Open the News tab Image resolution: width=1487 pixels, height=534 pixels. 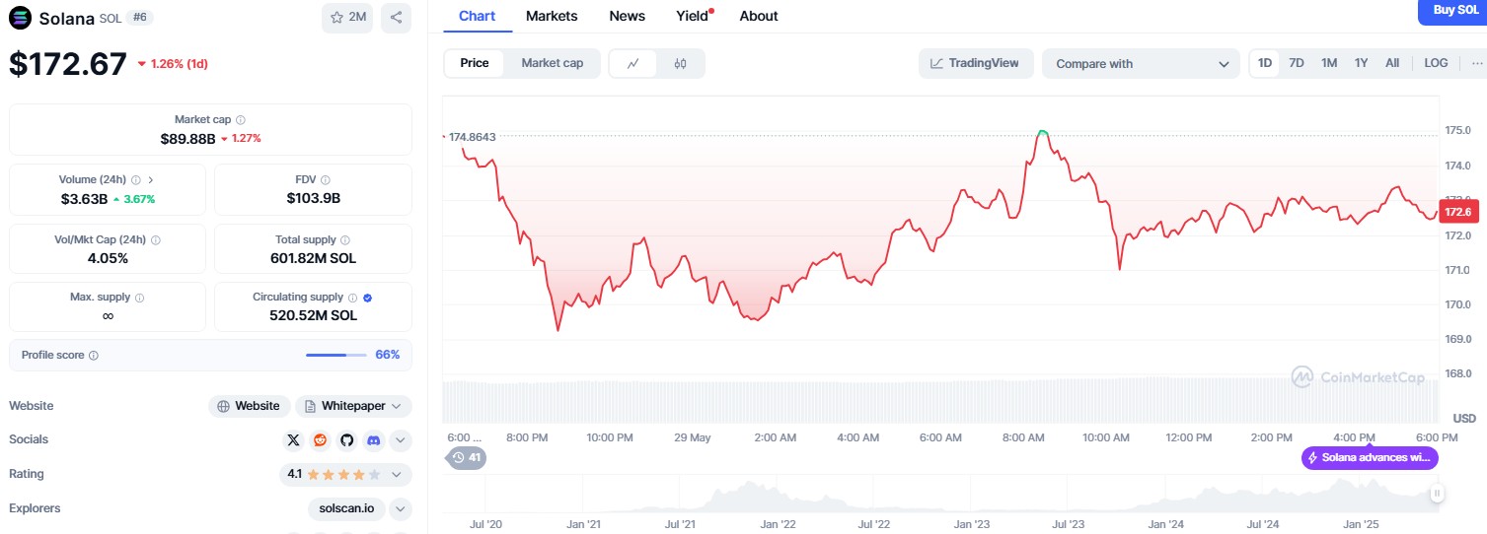627,16
